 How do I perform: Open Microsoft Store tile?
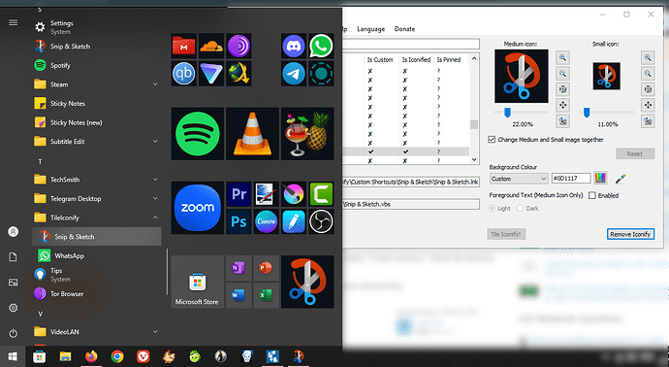point(198,282)
